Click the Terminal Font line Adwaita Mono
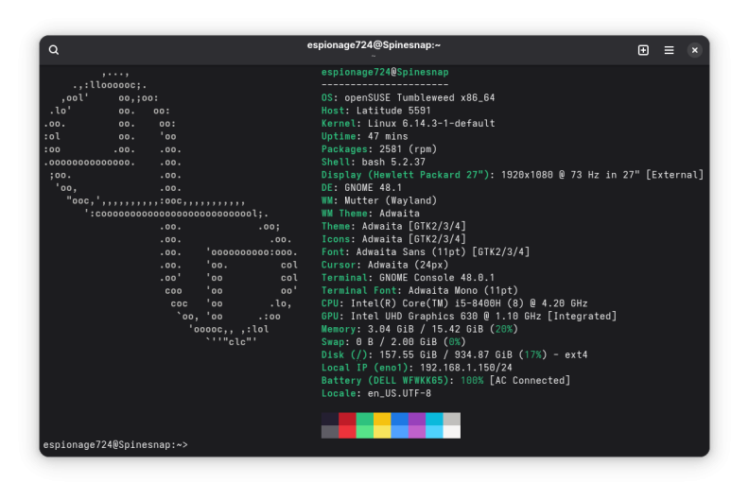749x500 pixels. coord(419,291)
